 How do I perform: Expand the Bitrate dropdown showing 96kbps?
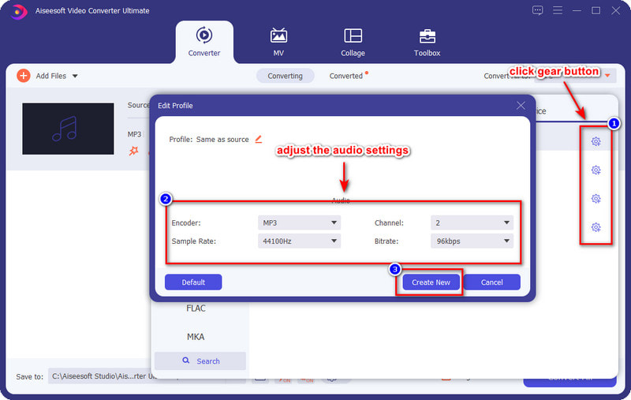pyautogui.click(x=472, y=241)
